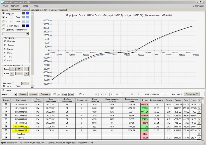Switch to the Улыбка tab

click(x=25, y=10)
